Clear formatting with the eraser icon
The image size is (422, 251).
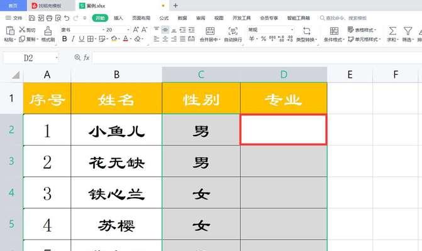click(138, 39)
